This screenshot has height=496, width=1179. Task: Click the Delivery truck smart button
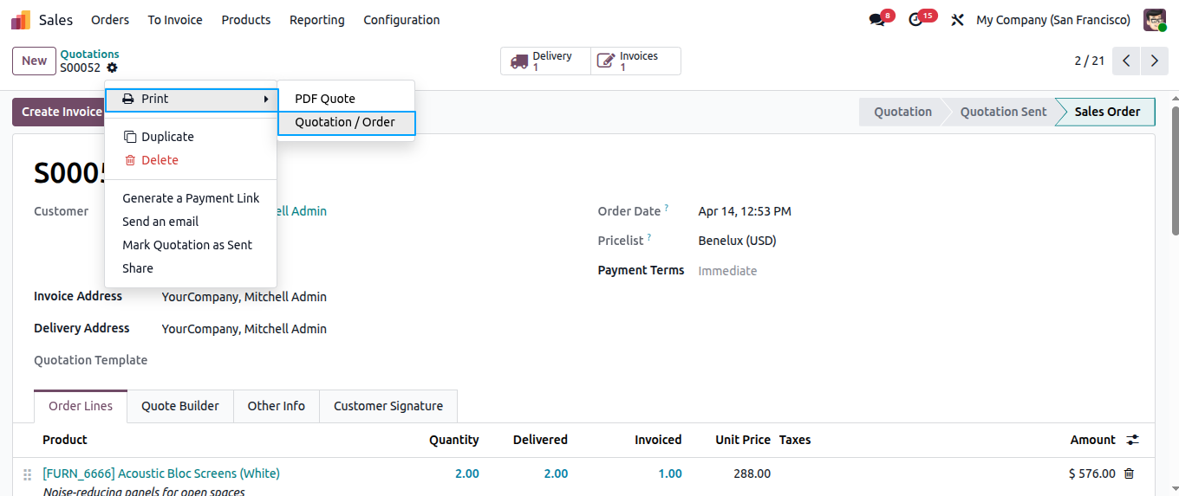tap(546, 61)
